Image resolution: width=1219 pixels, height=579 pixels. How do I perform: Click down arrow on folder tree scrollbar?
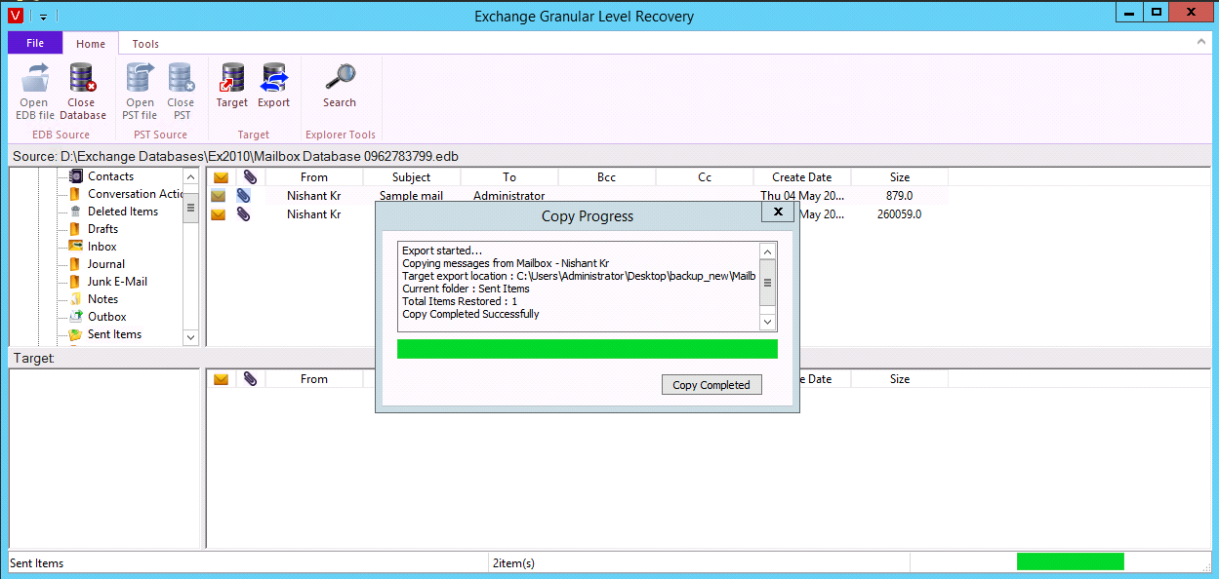190,337
